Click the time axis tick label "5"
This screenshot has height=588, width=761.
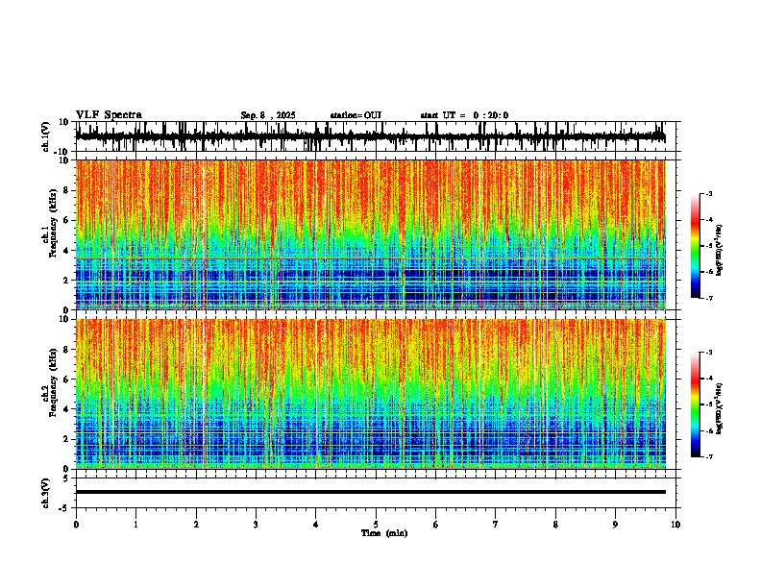pyautogui.click(x=376, y=525)
